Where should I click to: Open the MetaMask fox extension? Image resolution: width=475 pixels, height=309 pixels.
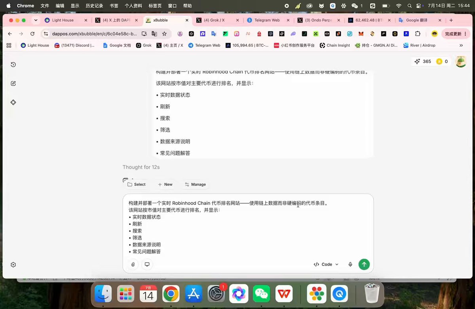pyautogui.click(x=361, y=34)
